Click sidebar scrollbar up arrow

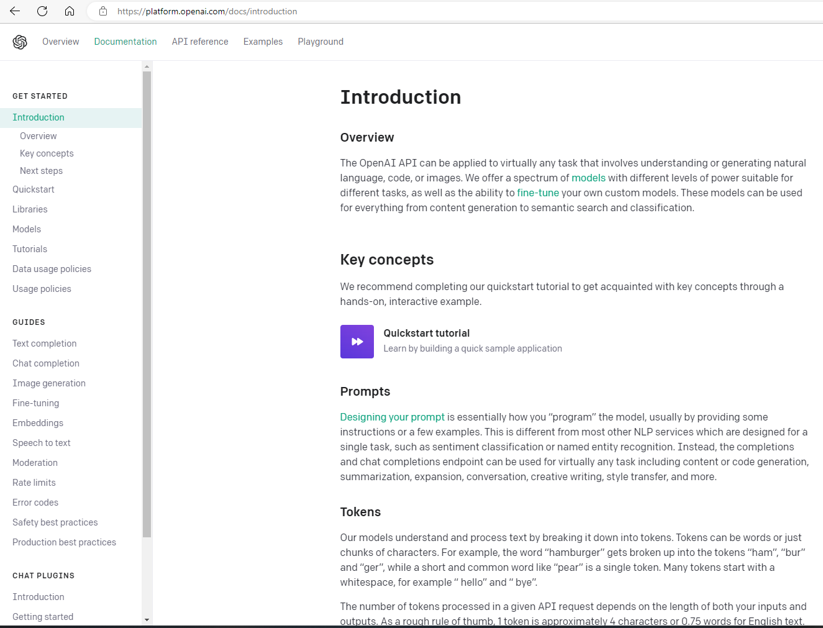147,66
